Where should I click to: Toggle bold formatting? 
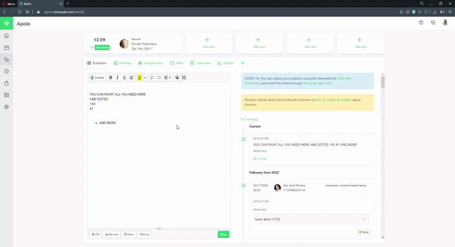[x=111, y=78]
